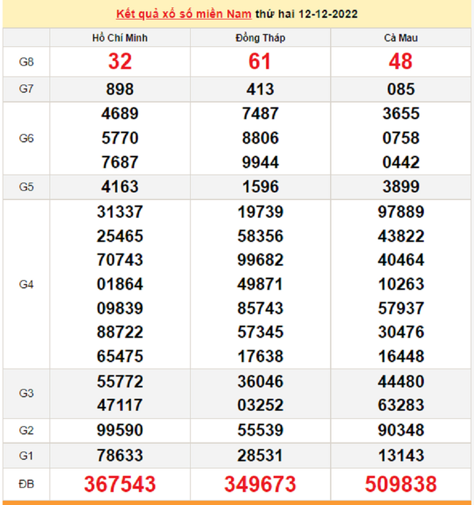Select G4 number 30476
Viewport: 474px width, 505px height.
click(x=401, y=332)
